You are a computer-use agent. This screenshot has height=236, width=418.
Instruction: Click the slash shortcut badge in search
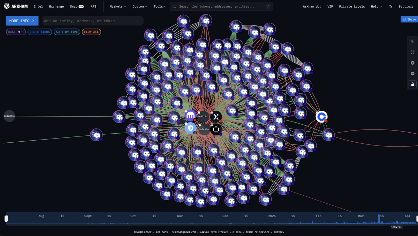pyautogui.click(x=268, y=6)
